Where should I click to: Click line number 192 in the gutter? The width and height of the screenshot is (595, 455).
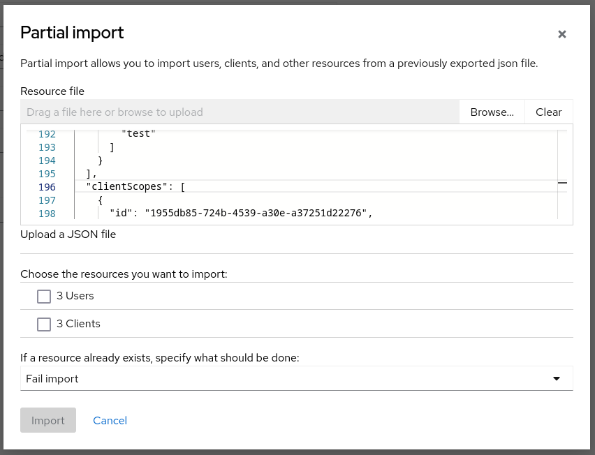pos(46,133)
